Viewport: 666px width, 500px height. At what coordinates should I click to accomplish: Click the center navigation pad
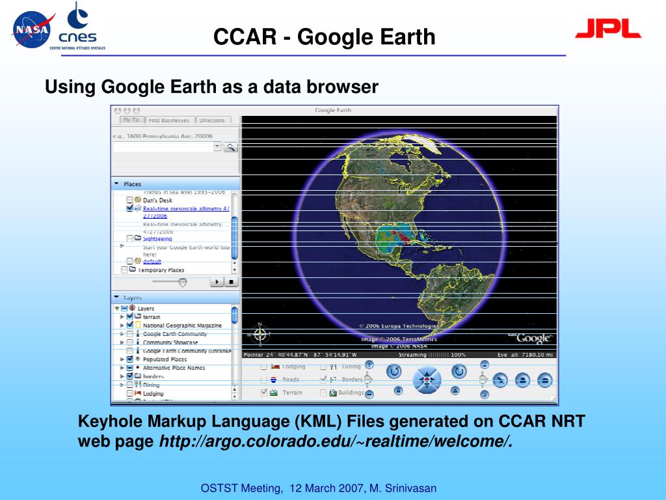click(427, 380)
